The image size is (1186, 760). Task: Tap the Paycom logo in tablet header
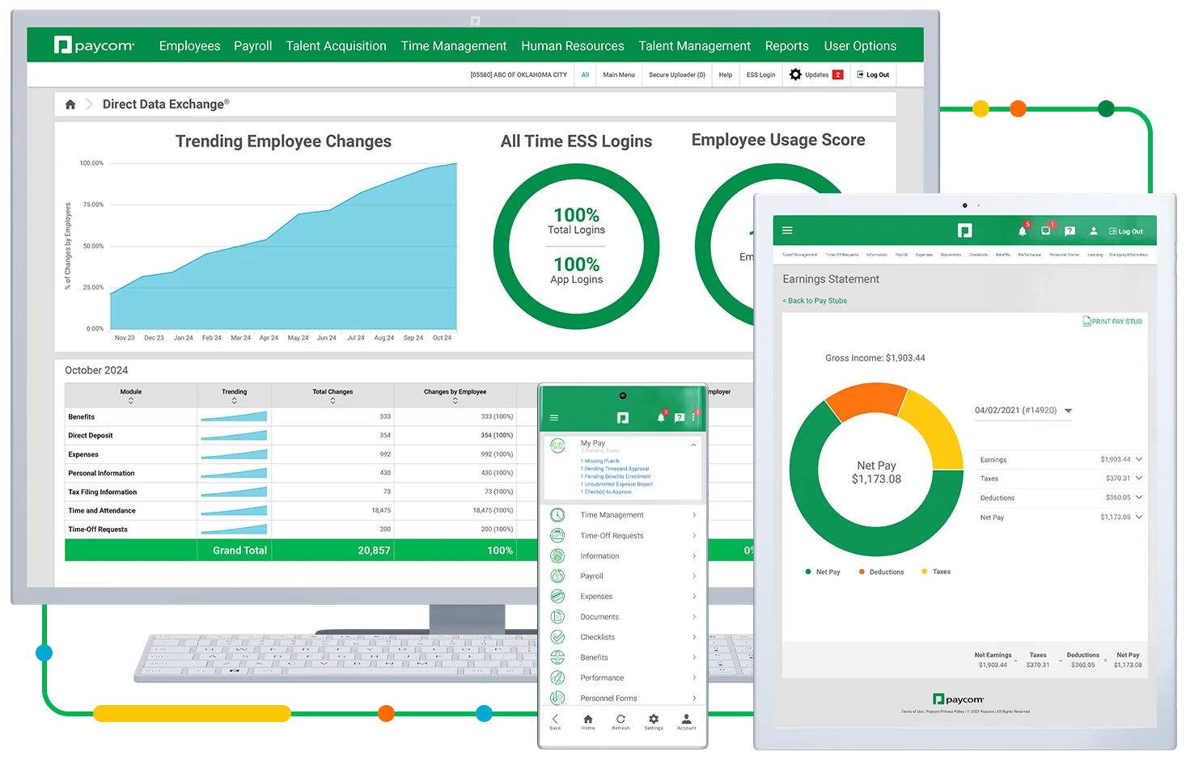click(964, 230)
